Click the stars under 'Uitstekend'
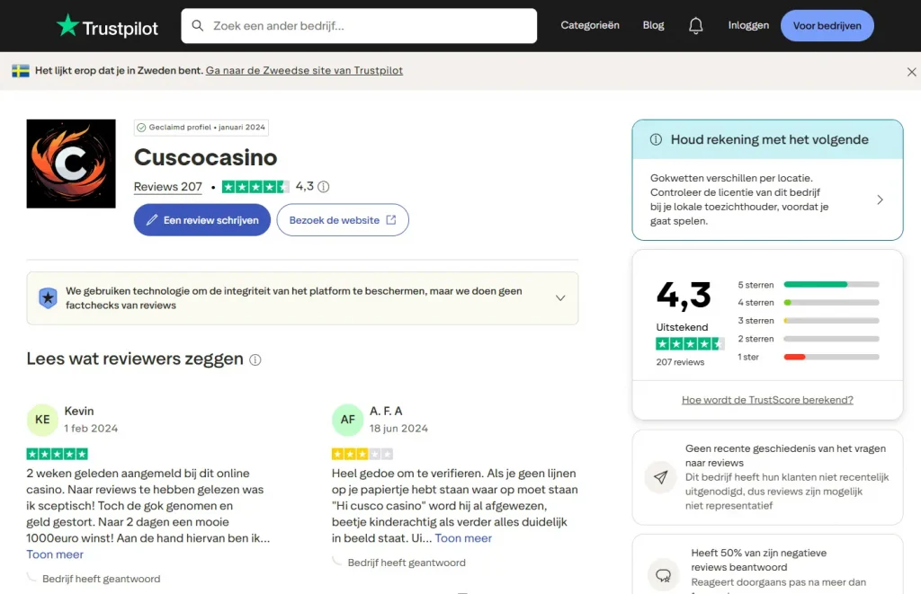This screenshot has height=594, width=921. click(x=690, y=344)
